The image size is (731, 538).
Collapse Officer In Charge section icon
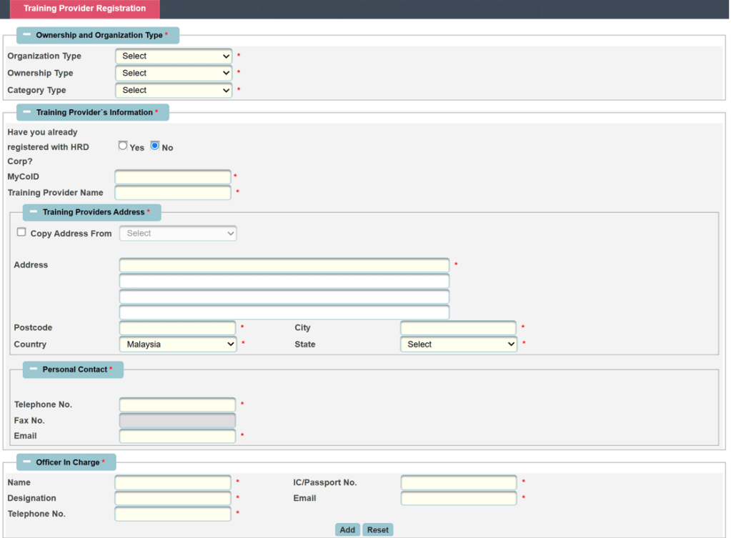(26, 462)
